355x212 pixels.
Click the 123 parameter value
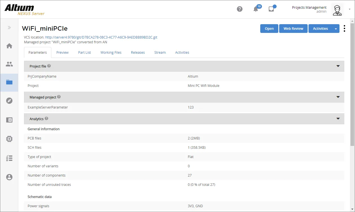tap(191, 107)
